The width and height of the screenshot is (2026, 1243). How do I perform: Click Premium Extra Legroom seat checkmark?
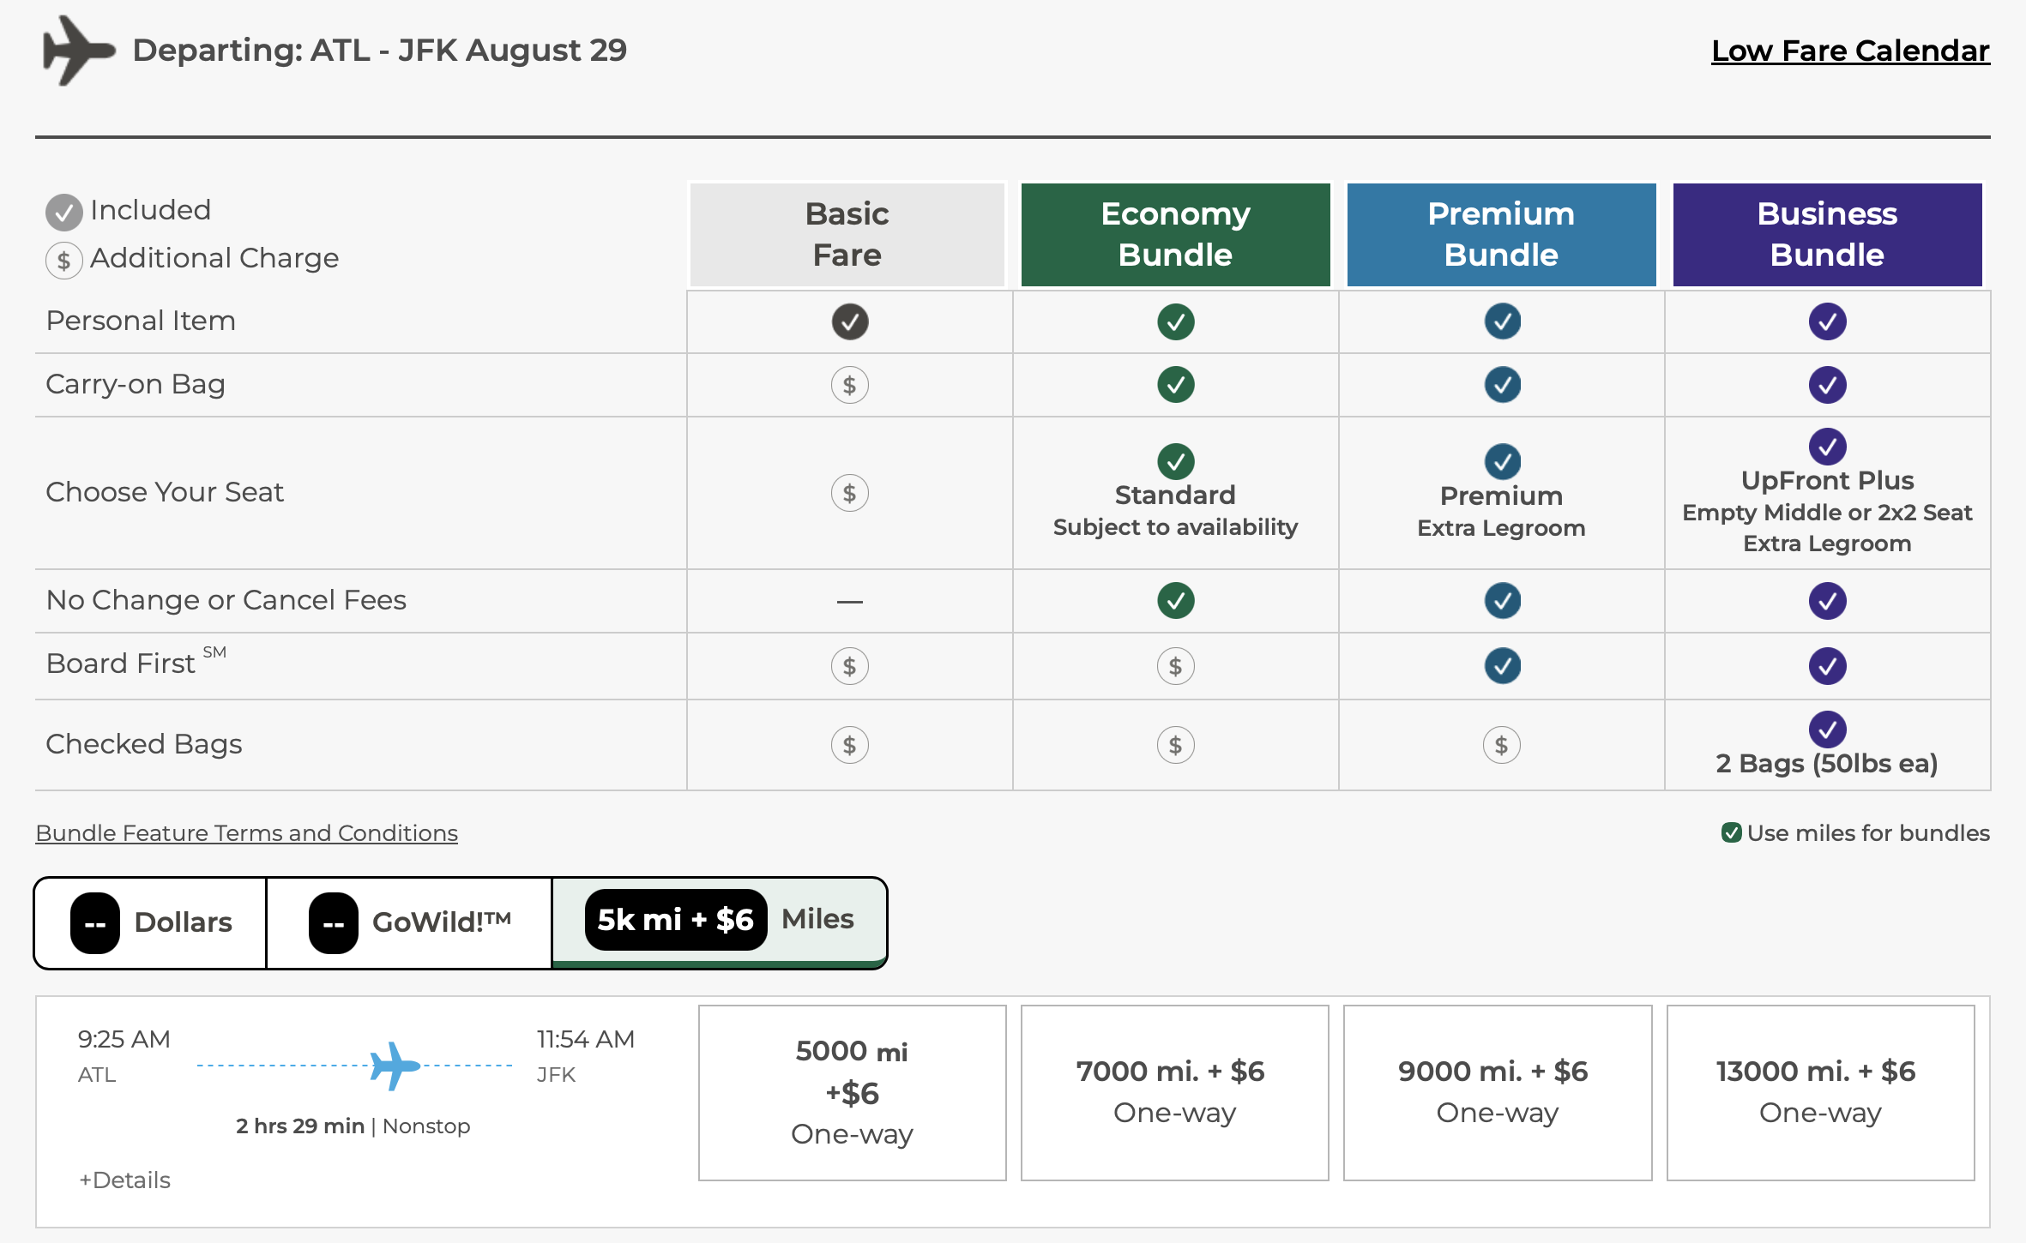(x=1503, y=461)
